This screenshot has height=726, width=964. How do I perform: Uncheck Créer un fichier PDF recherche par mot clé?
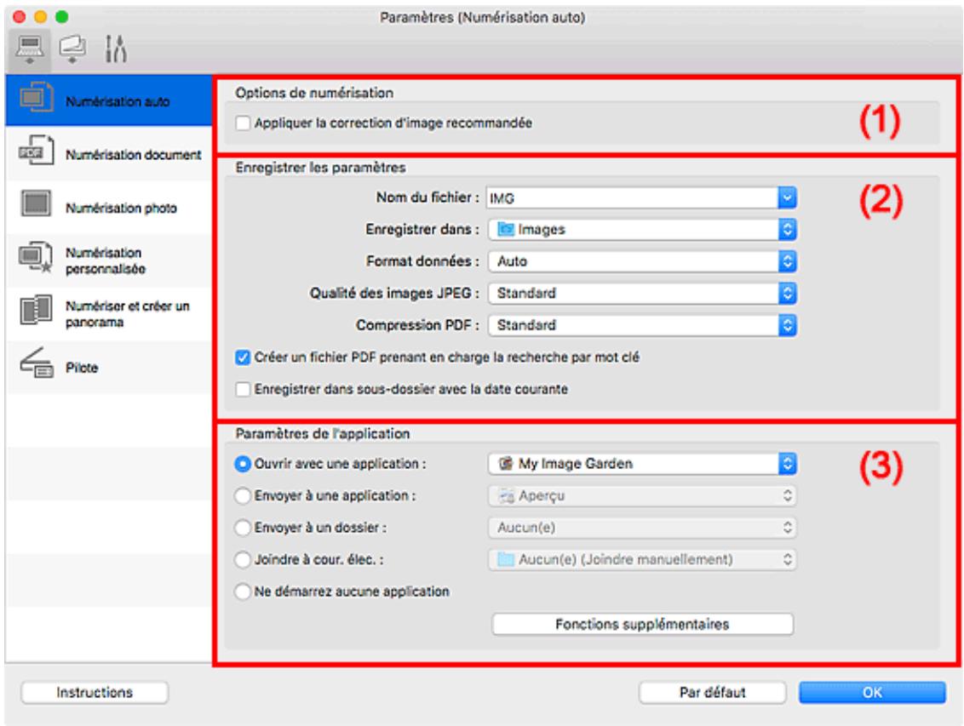coord(244,357)
